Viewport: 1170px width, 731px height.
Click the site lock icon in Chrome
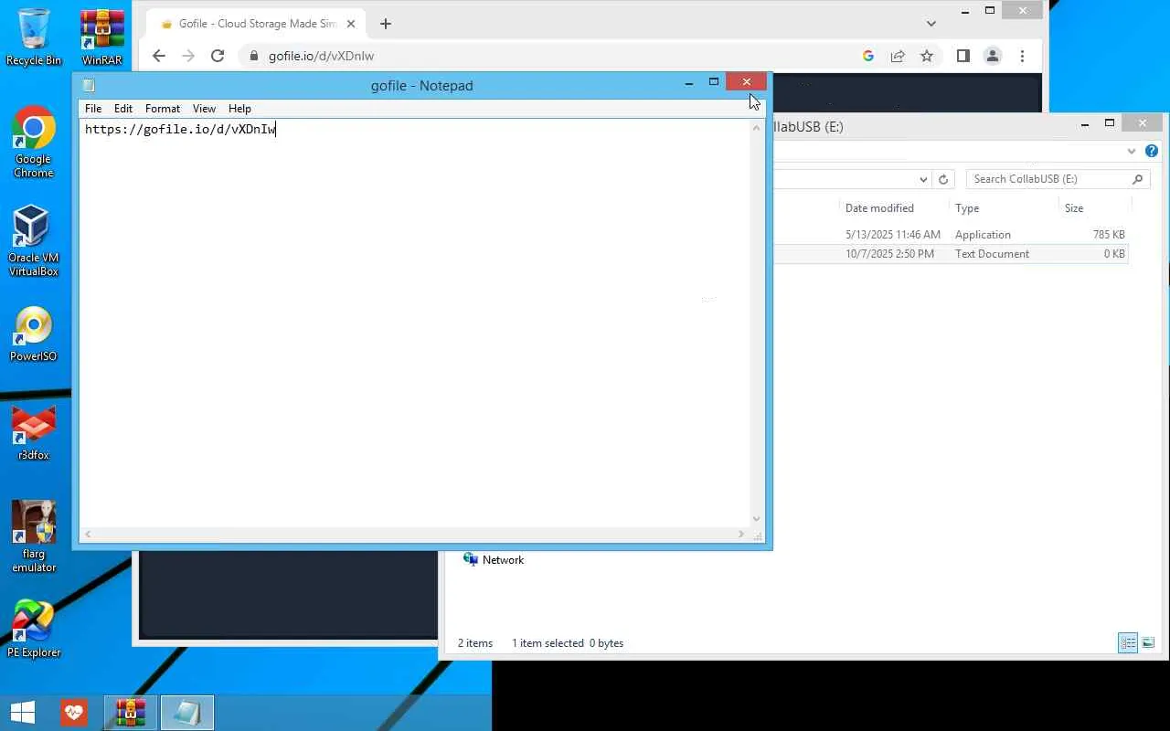coord(254,56)
